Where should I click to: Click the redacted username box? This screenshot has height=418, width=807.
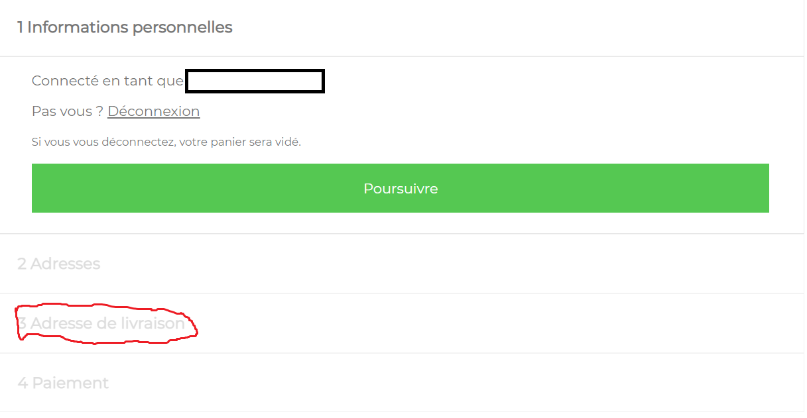tap(255, 81)
